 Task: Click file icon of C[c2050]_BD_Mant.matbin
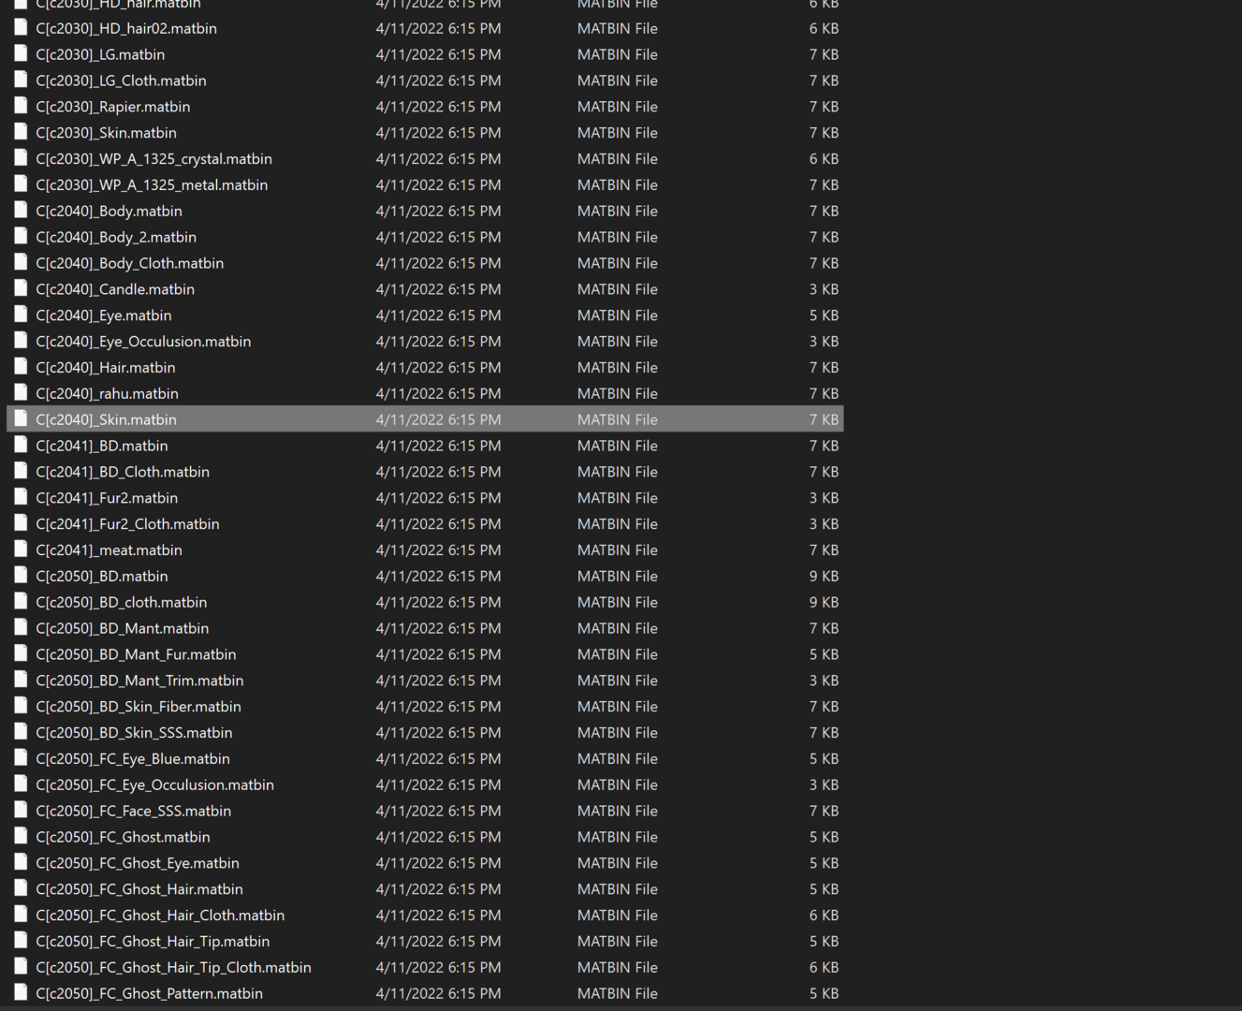(x=21, y=628)
